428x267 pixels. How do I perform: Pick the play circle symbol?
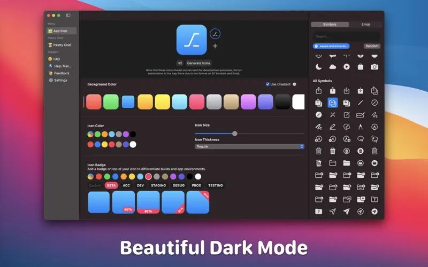(346, 67)
